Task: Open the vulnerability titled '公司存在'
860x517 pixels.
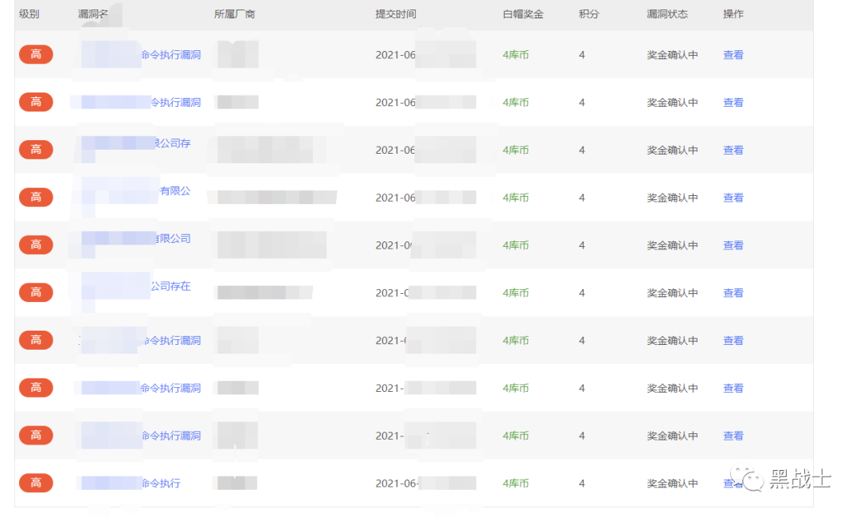Action: [170, 286]
